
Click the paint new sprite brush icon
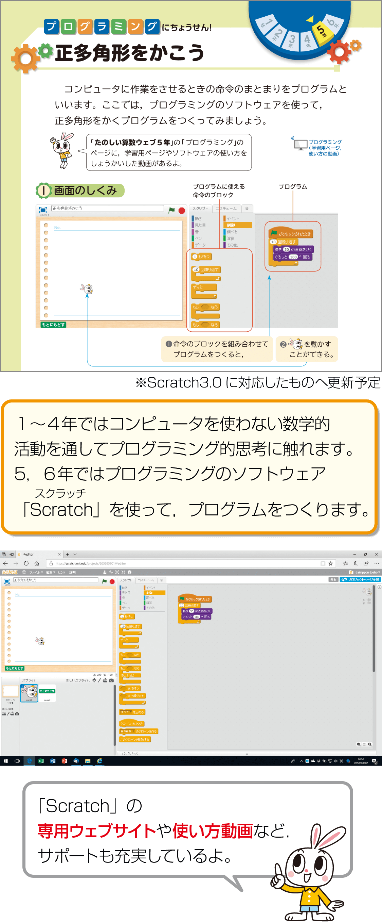[x=99, y=680]
